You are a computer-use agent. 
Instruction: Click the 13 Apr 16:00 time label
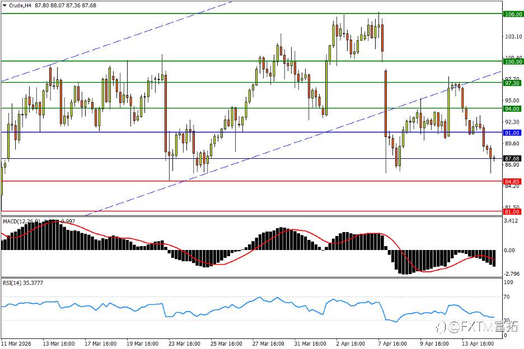478,343
